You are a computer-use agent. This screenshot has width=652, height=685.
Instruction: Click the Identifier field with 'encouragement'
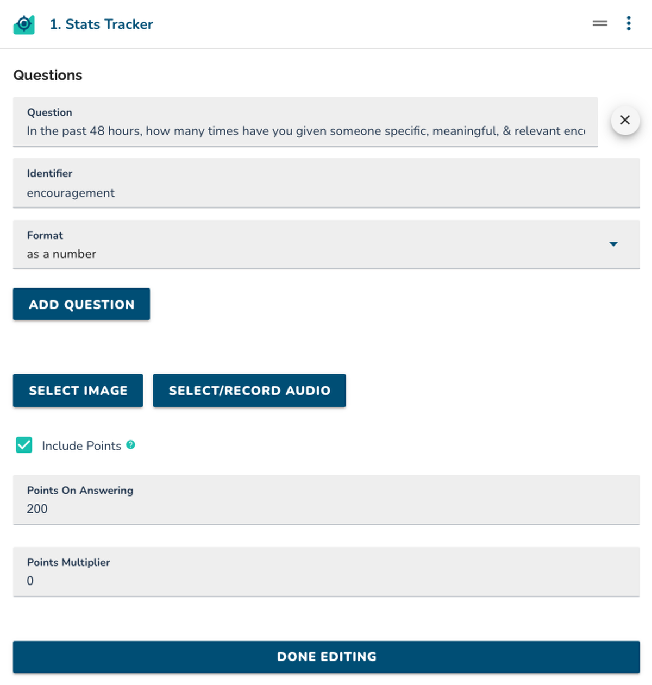click(x=326, y=183)
